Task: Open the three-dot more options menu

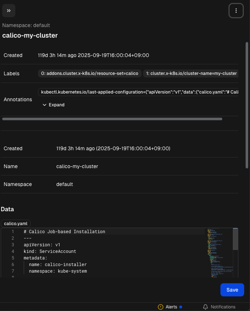Action: (236, 11)
